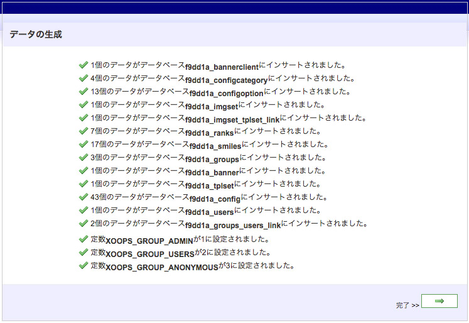Click checkmark icon beside f9dd1a_bannerclient row
469x323 pixels.
(83, 65)
